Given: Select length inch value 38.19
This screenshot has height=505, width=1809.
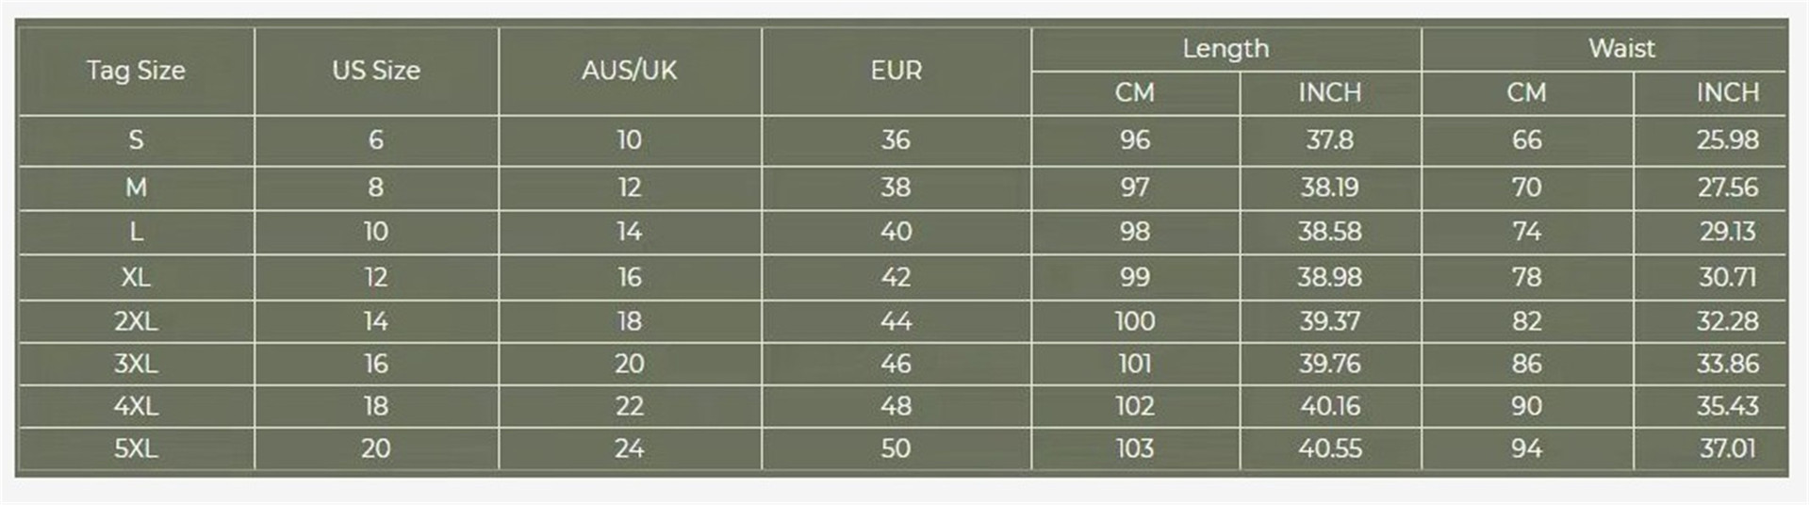Looking at the screenshot, I should tap(1330, 187).
